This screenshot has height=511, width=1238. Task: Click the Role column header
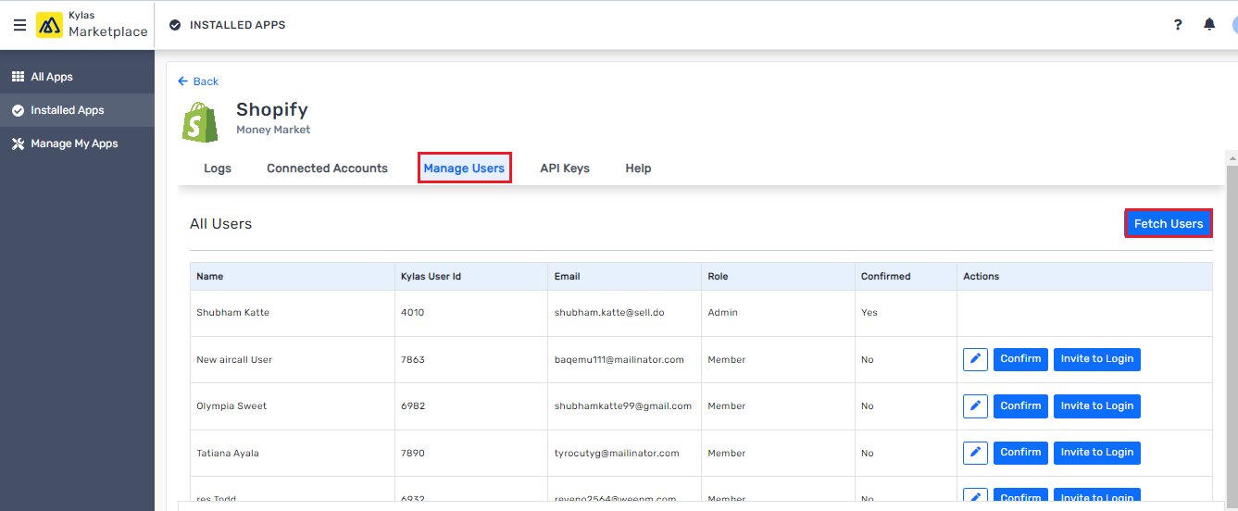click(x=779, y=276)
